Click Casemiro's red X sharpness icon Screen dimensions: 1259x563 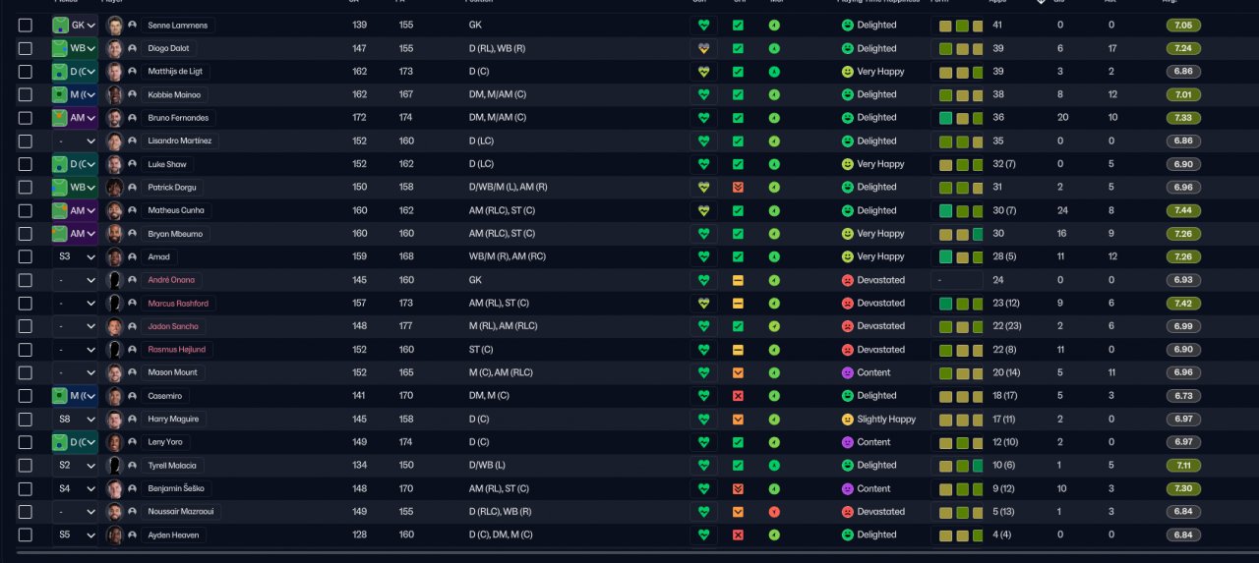[x=738, y=395]
